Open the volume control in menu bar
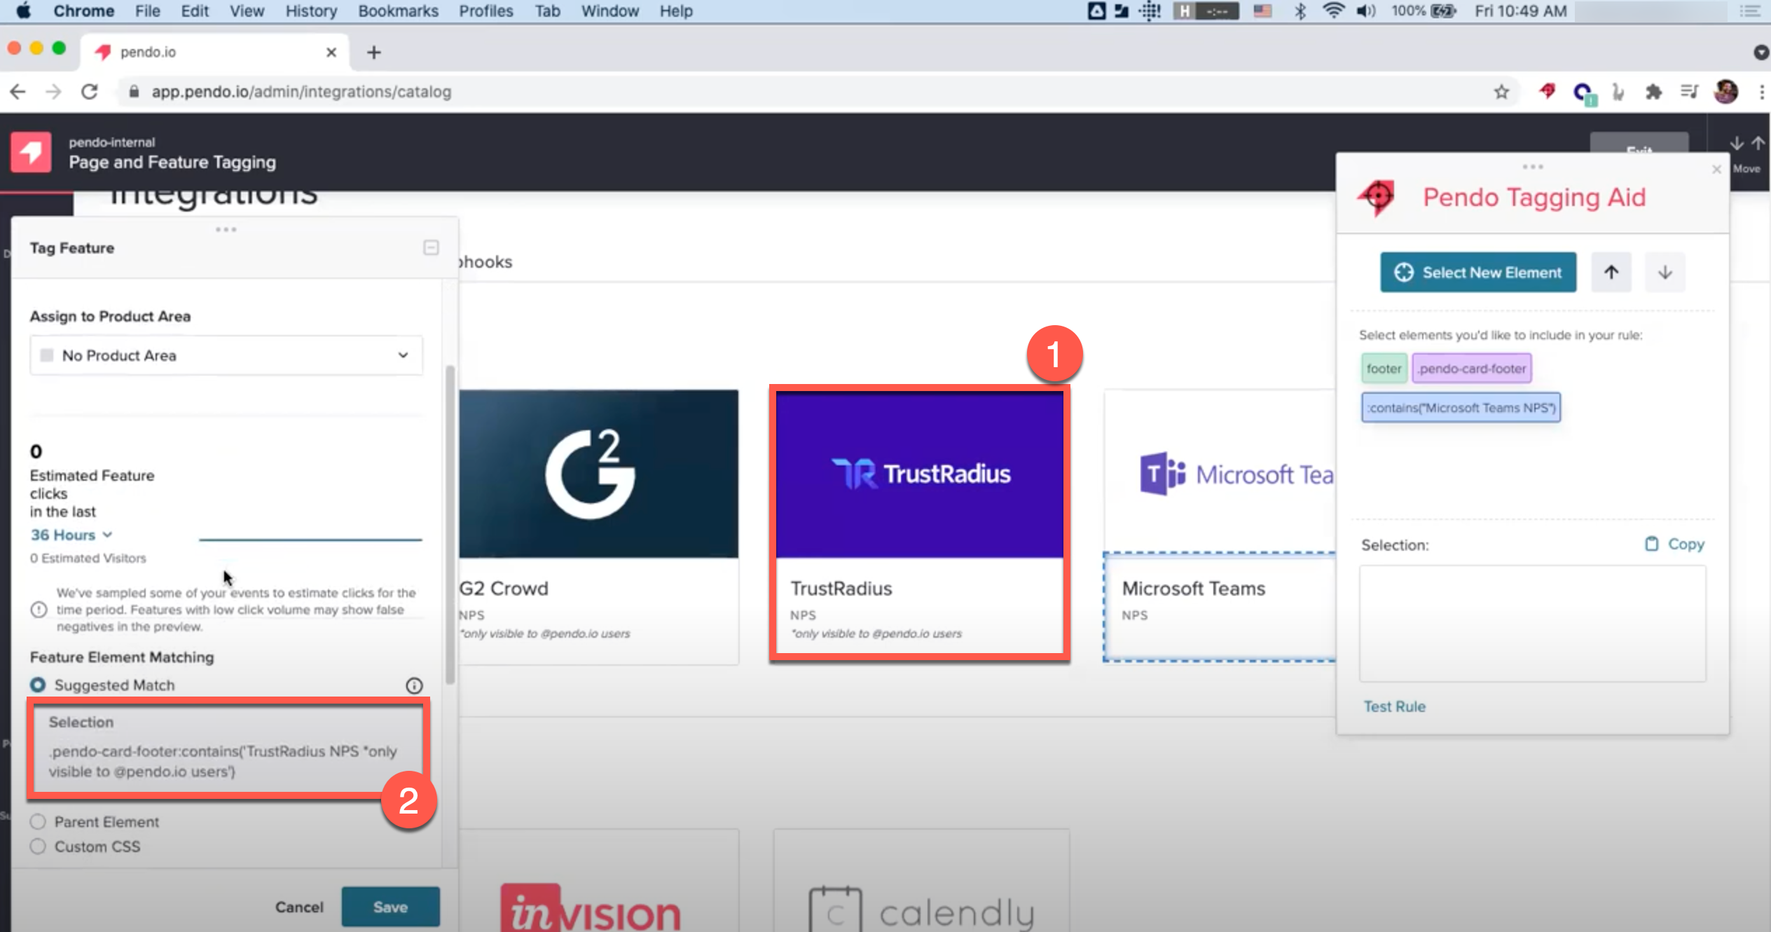The image size is (1771, 932). point(1365,11)
